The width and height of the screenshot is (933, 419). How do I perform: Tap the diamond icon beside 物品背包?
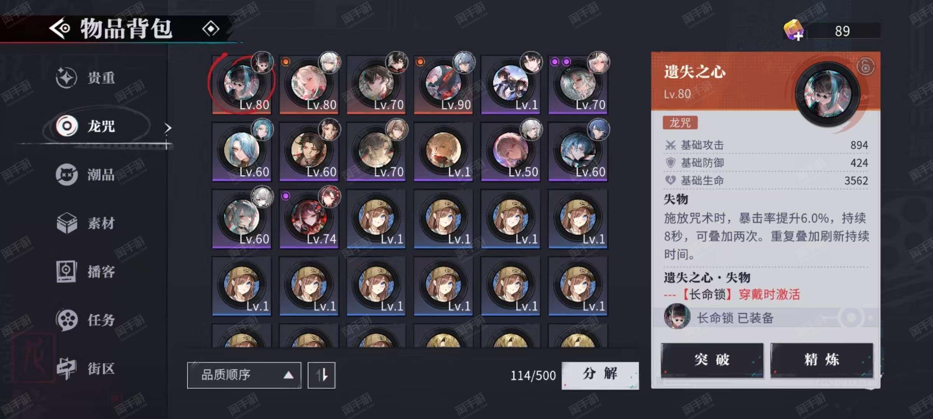211,29
